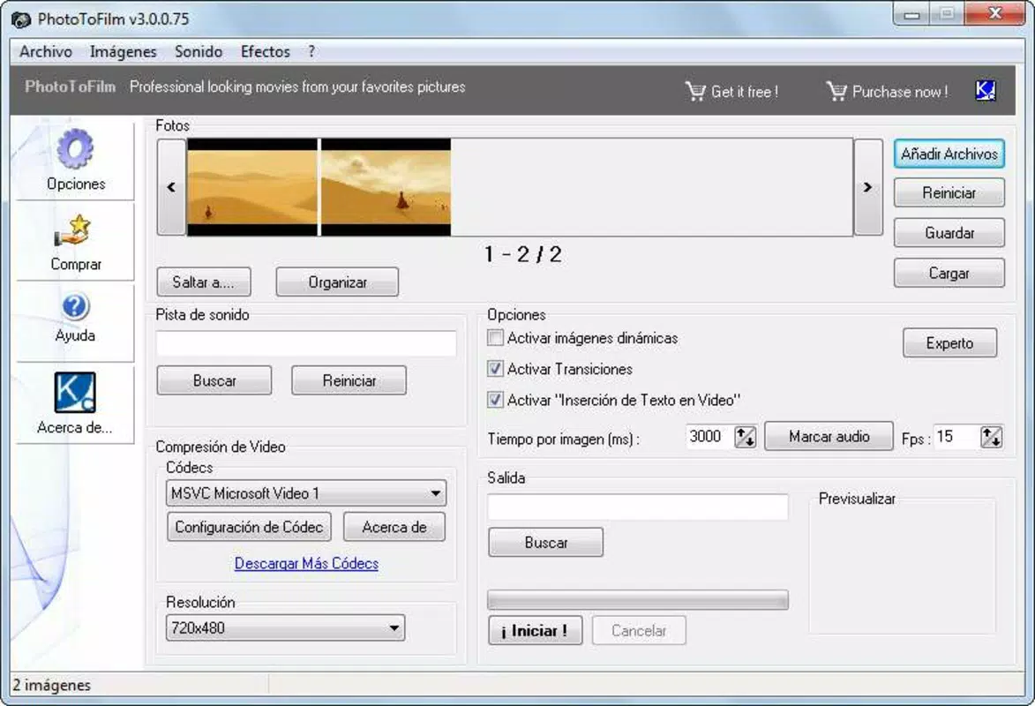Open the Opciones gear icon
1035x706 pixels.
75,148
